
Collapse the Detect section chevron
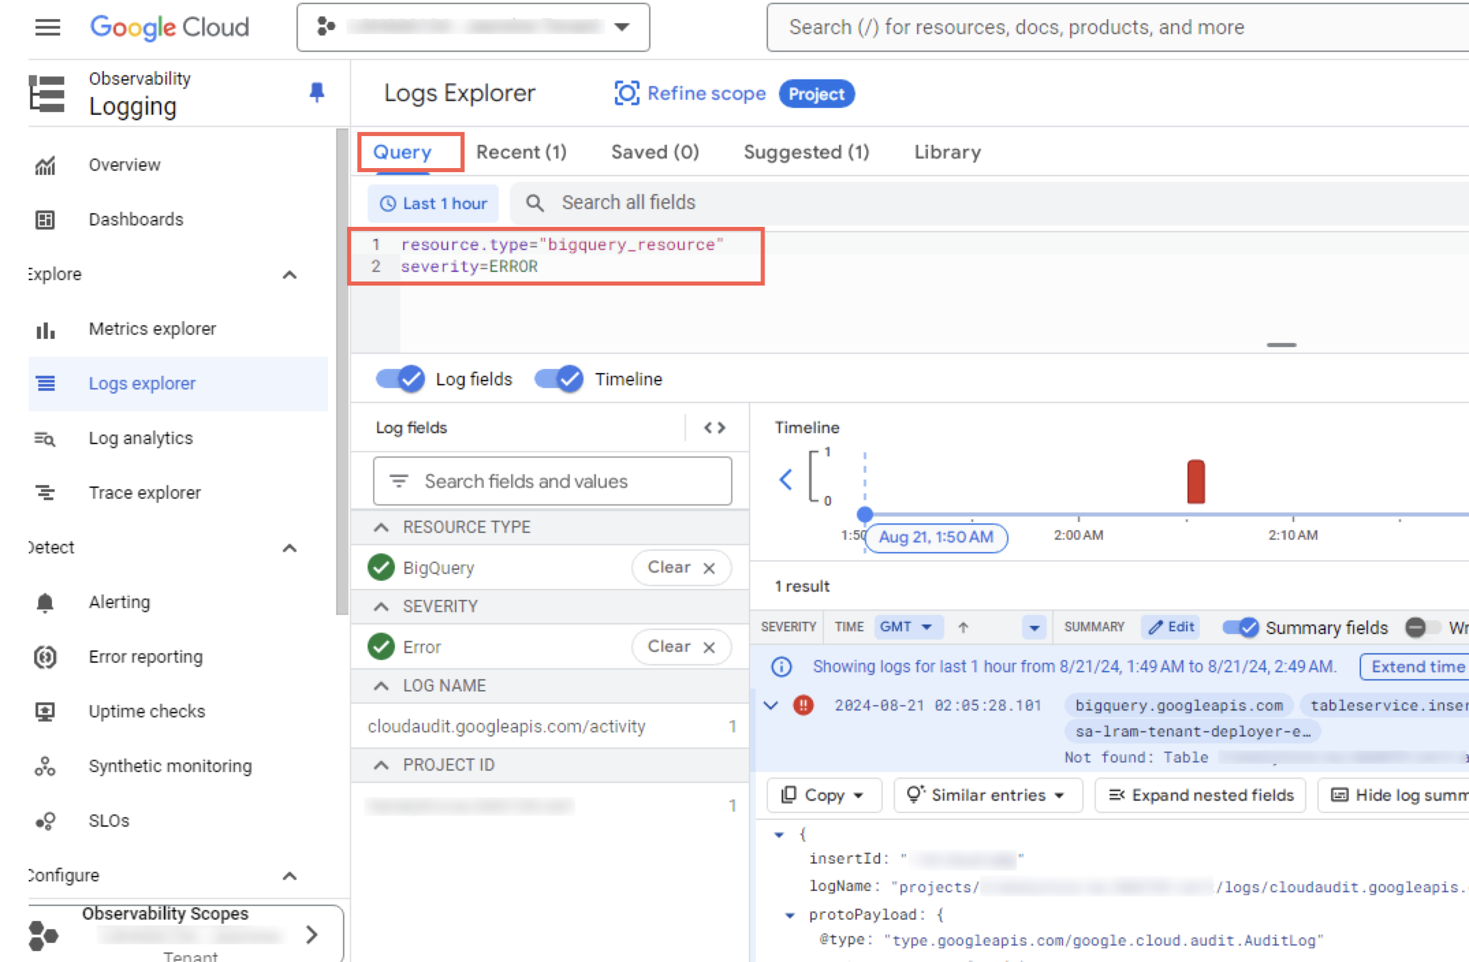(290, 548)
